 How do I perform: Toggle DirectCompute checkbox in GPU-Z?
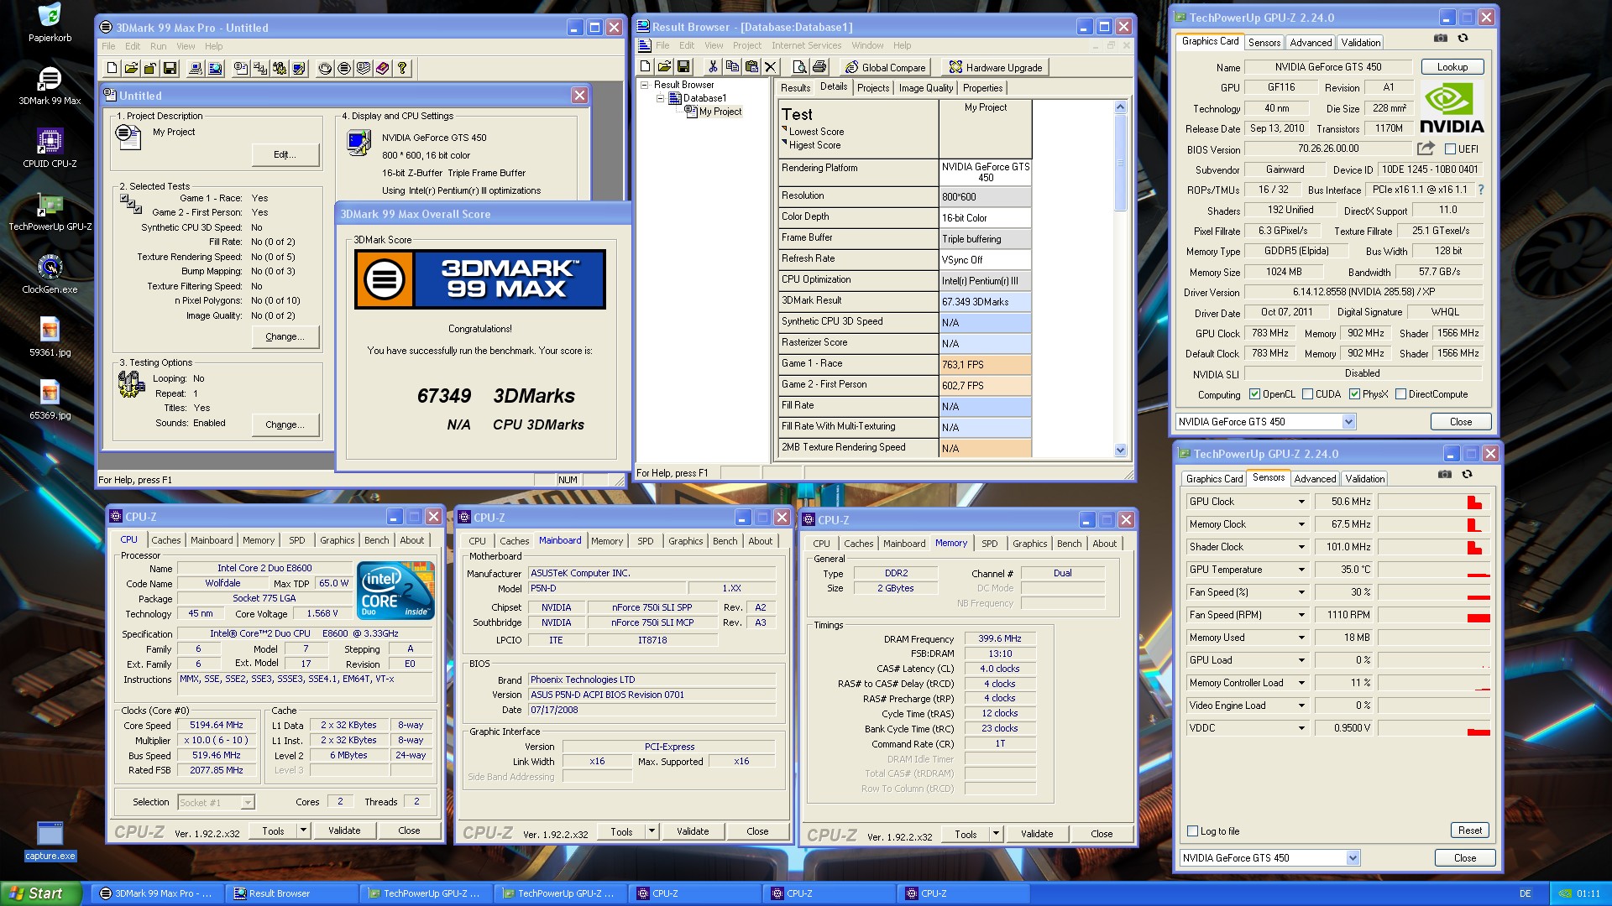click(x=1400, y=394)
